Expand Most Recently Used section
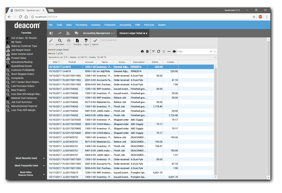Image resolution: width=282 pixels, height=193 pixels. pyautogui.click(x=44, y=158)
